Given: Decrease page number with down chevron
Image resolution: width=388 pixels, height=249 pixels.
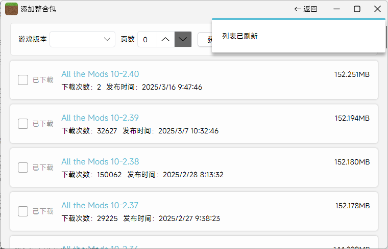Looking at the screenshot, I should click(x=183, y=39).
